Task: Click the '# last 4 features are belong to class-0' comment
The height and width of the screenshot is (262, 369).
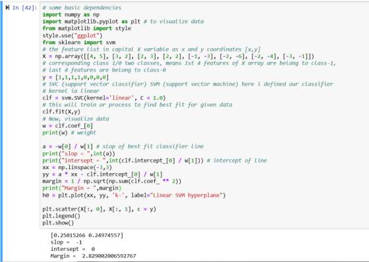Action: coord(104,70)
